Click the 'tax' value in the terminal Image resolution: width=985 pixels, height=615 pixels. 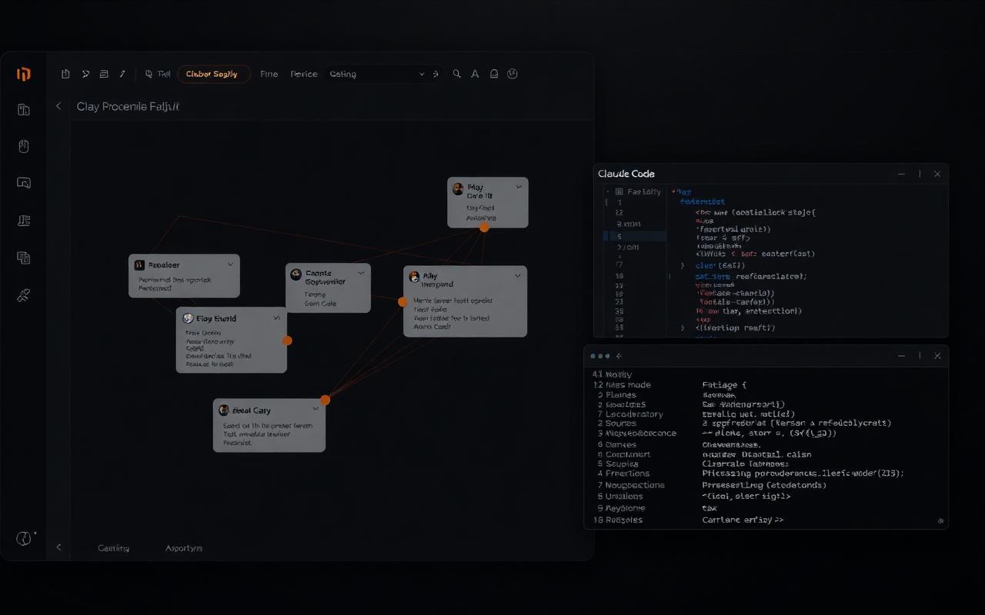click(710, 508)
